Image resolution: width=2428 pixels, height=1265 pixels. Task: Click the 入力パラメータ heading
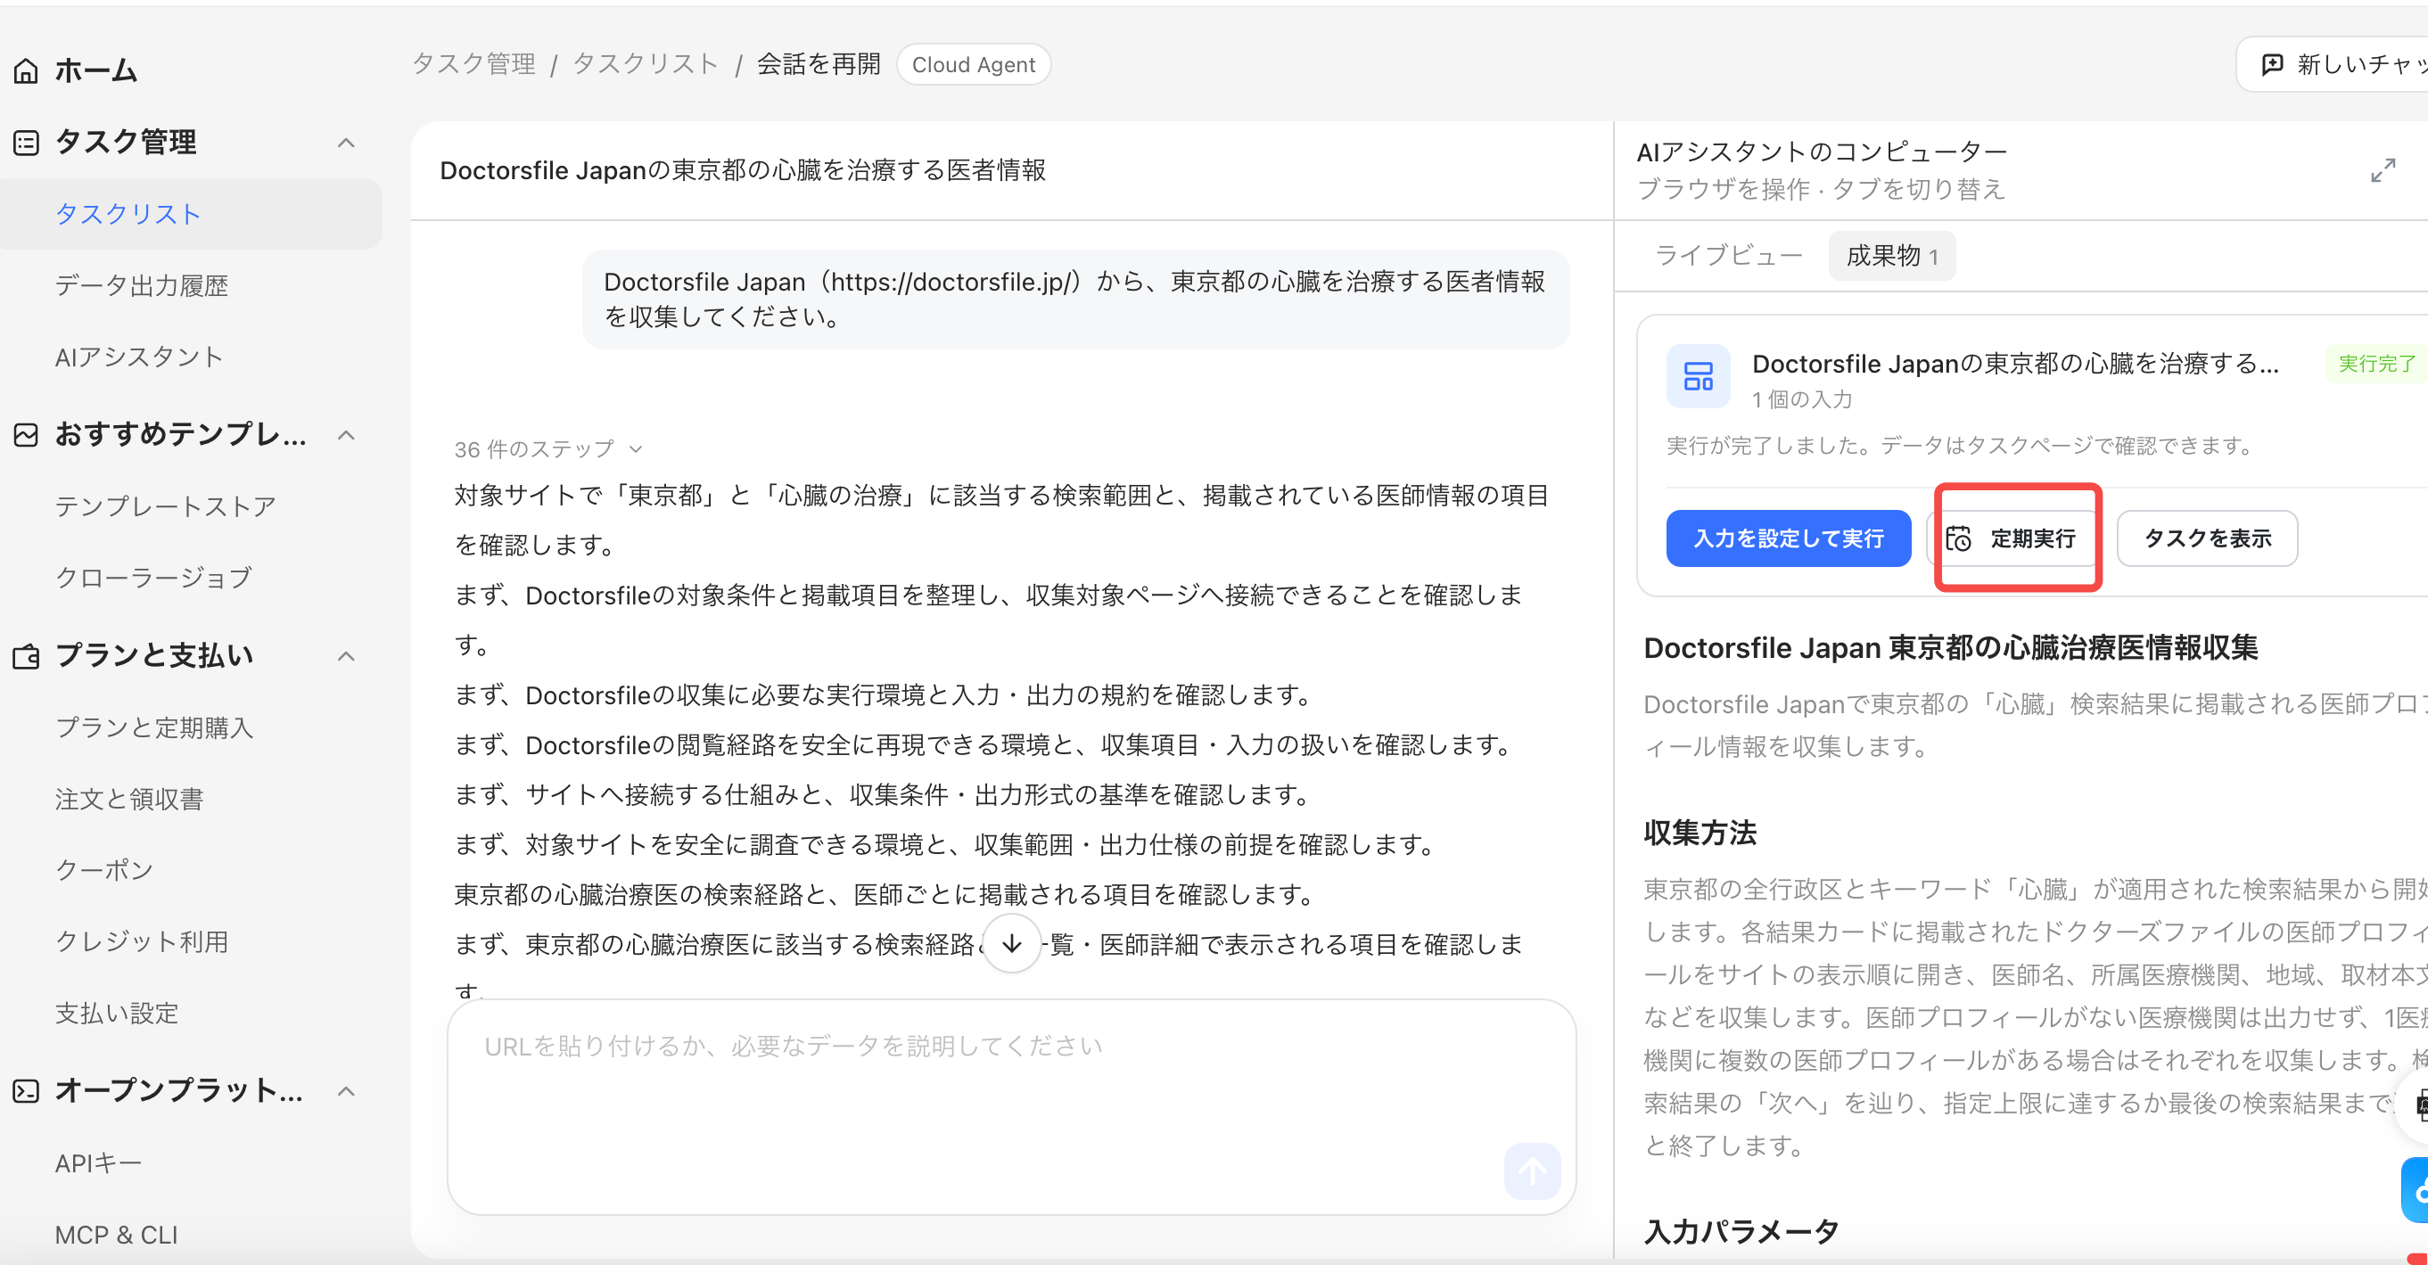(1741, 1231)
